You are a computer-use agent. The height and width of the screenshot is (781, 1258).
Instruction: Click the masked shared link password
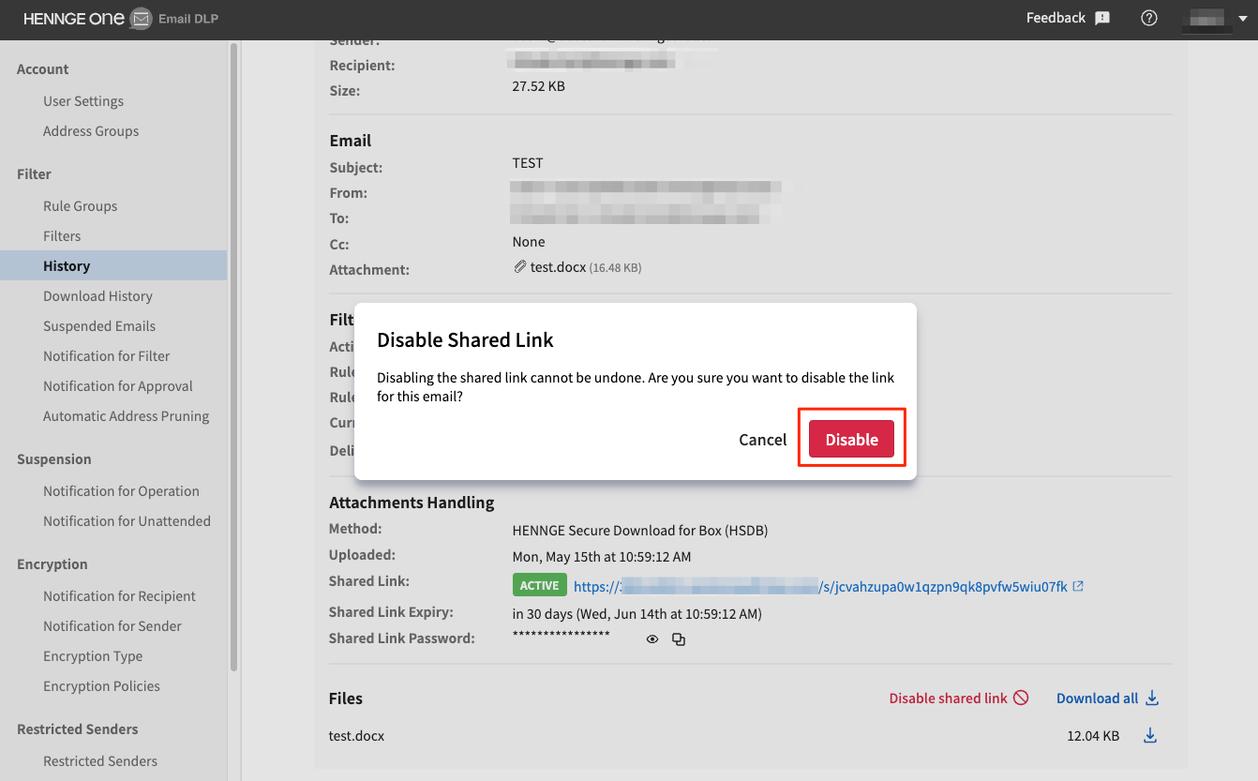(562, 637)
